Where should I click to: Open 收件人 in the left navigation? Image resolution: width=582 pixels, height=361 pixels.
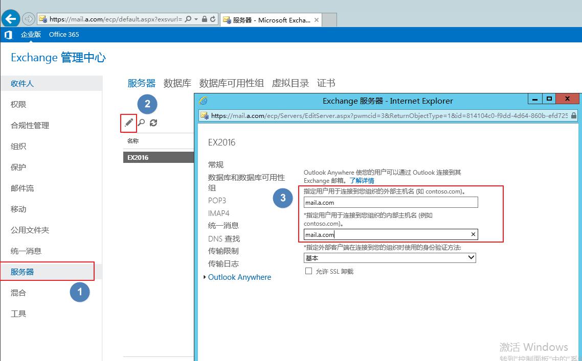click(x=51, y=83)
